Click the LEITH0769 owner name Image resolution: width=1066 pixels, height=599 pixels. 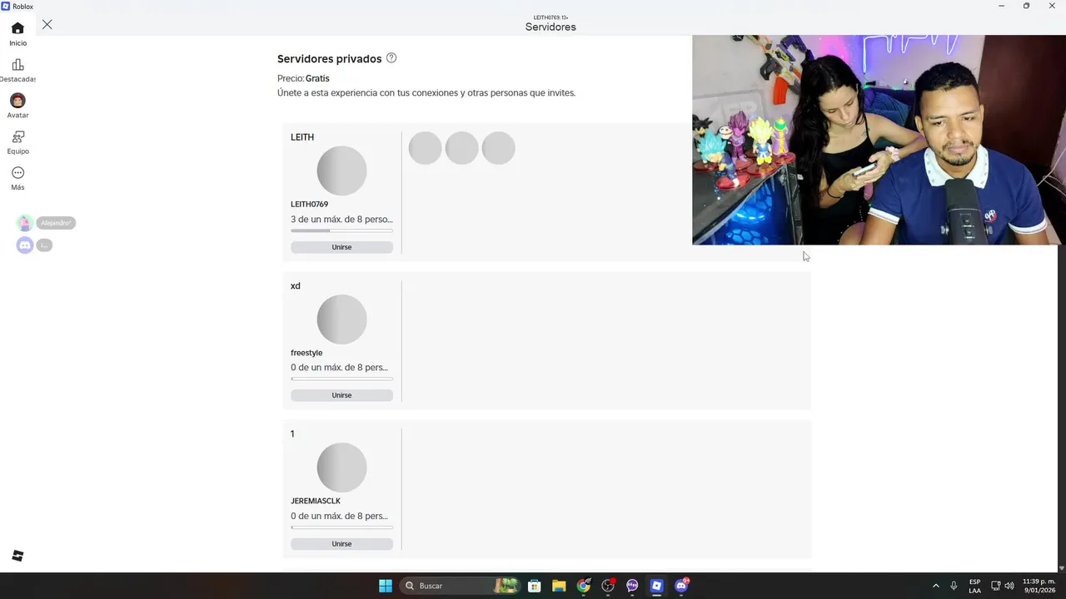tap(309, 204)
